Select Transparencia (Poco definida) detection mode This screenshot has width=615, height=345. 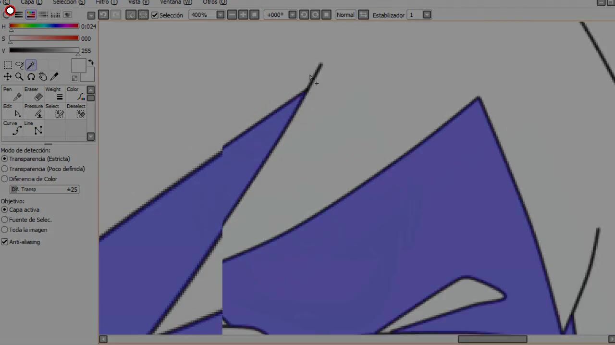pyautogui.click(x=5, y=169)
